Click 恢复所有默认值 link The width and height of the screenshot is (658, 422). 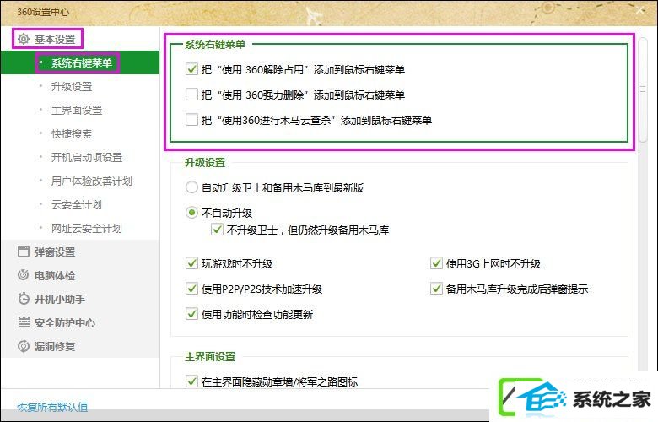[x=52, y=407]
